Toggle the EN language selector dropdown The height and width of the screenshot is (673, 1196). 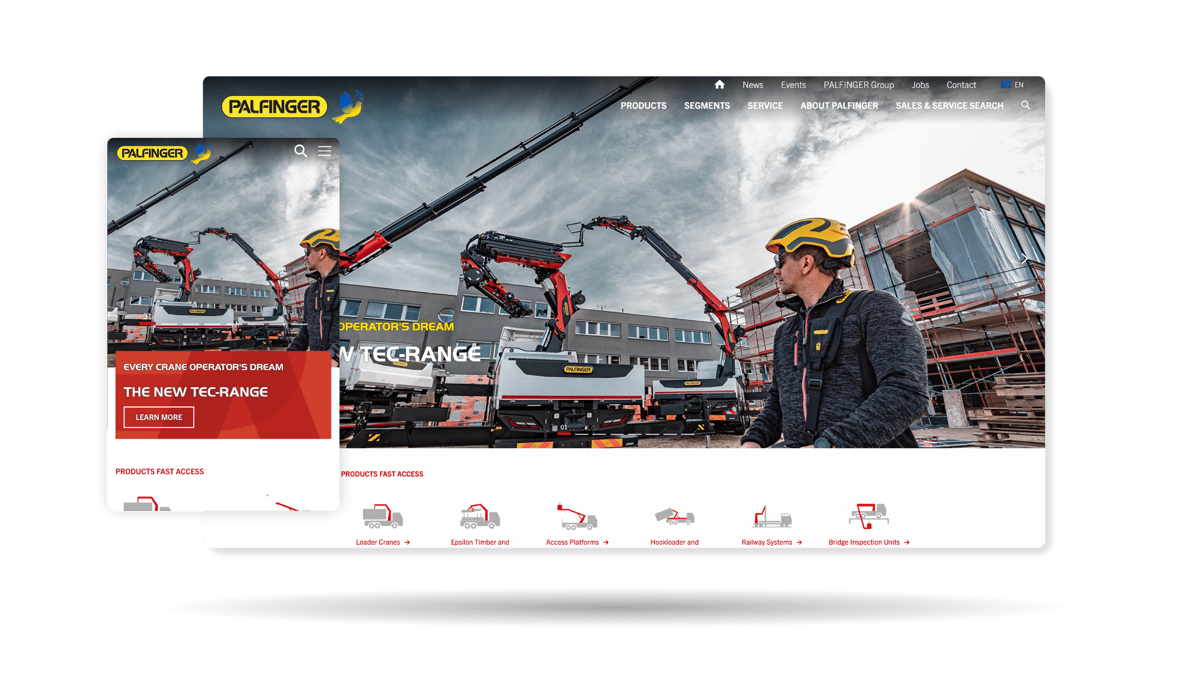click(1012, 85)
